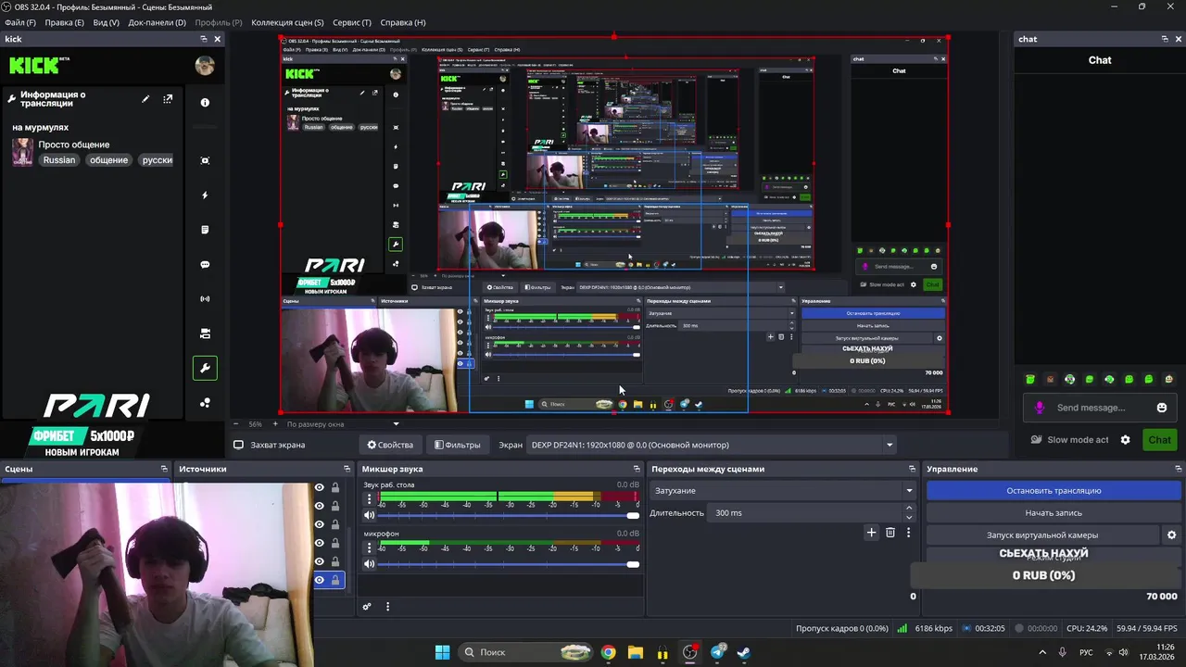Open the chat bubble icon in Kick sidebar
Screen dimensions: 1186x667
(205, 265)
